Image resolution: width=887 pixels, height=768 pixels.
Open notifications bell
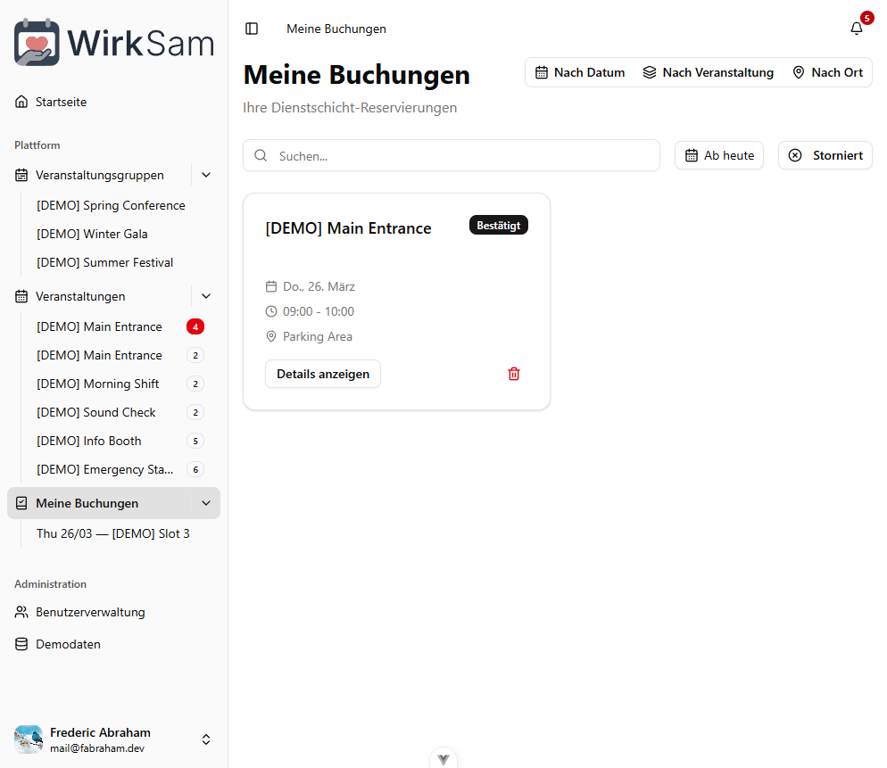(857, 29)
